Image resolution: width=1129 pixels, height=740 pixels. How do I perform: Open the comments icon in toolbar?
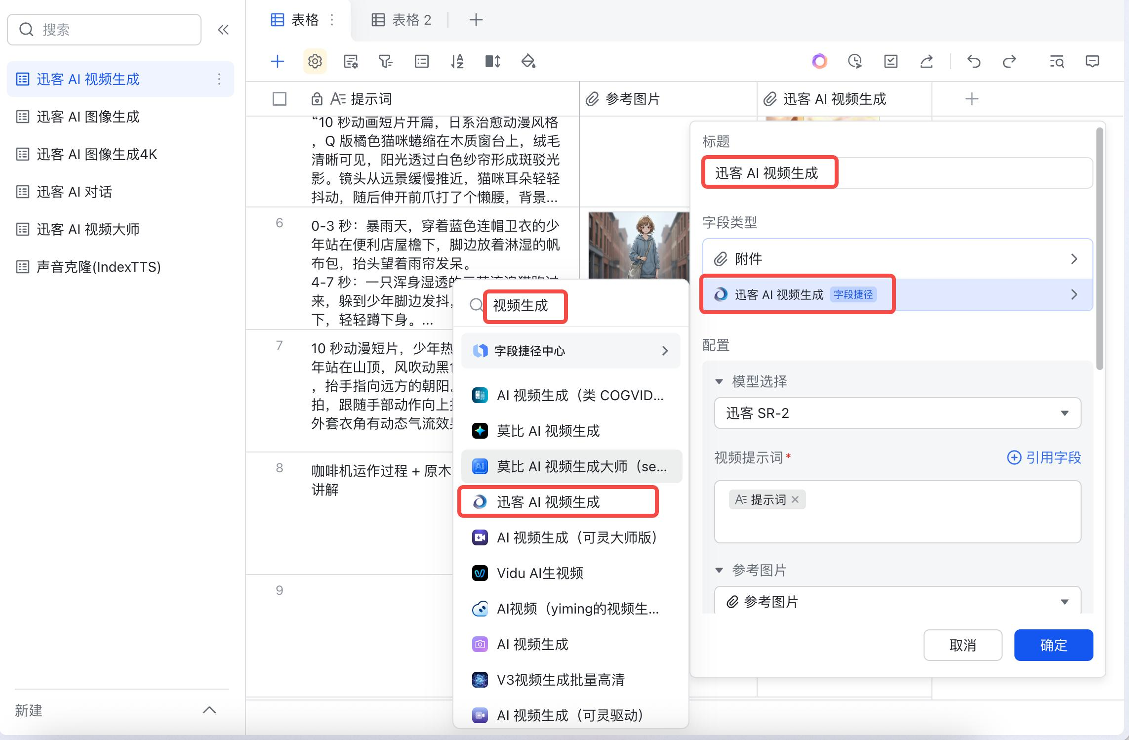1092,61
